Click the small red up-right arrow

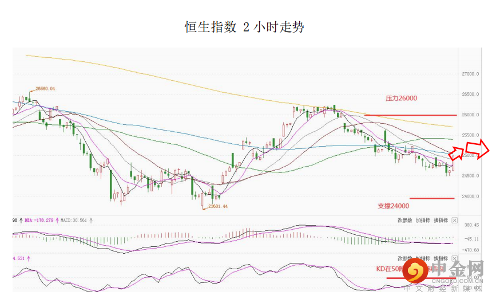456,153
